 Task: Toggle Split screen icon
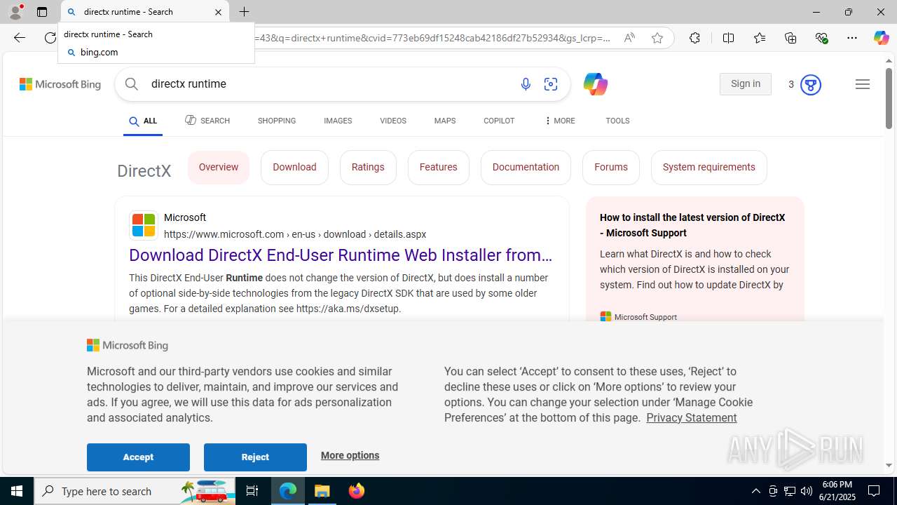[728, 38]
